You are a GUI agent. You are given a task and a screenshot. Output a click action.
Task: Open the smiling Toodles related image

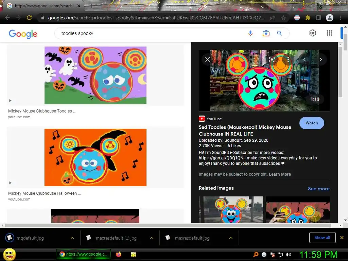(x=231, y=209)
